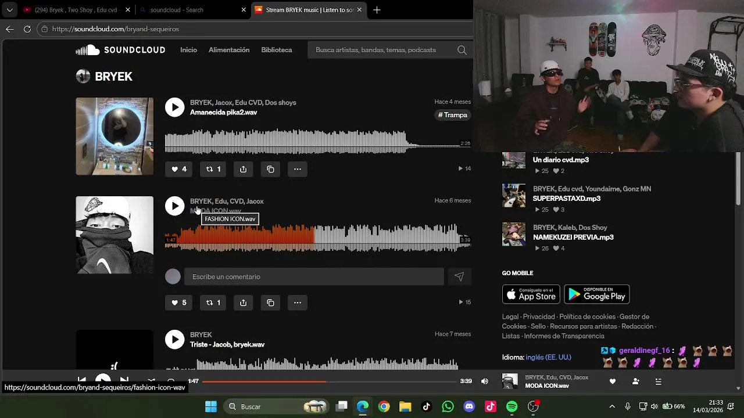Open the Windows Start menu
The width and height of the screenshot is (744, 418).
211,406
